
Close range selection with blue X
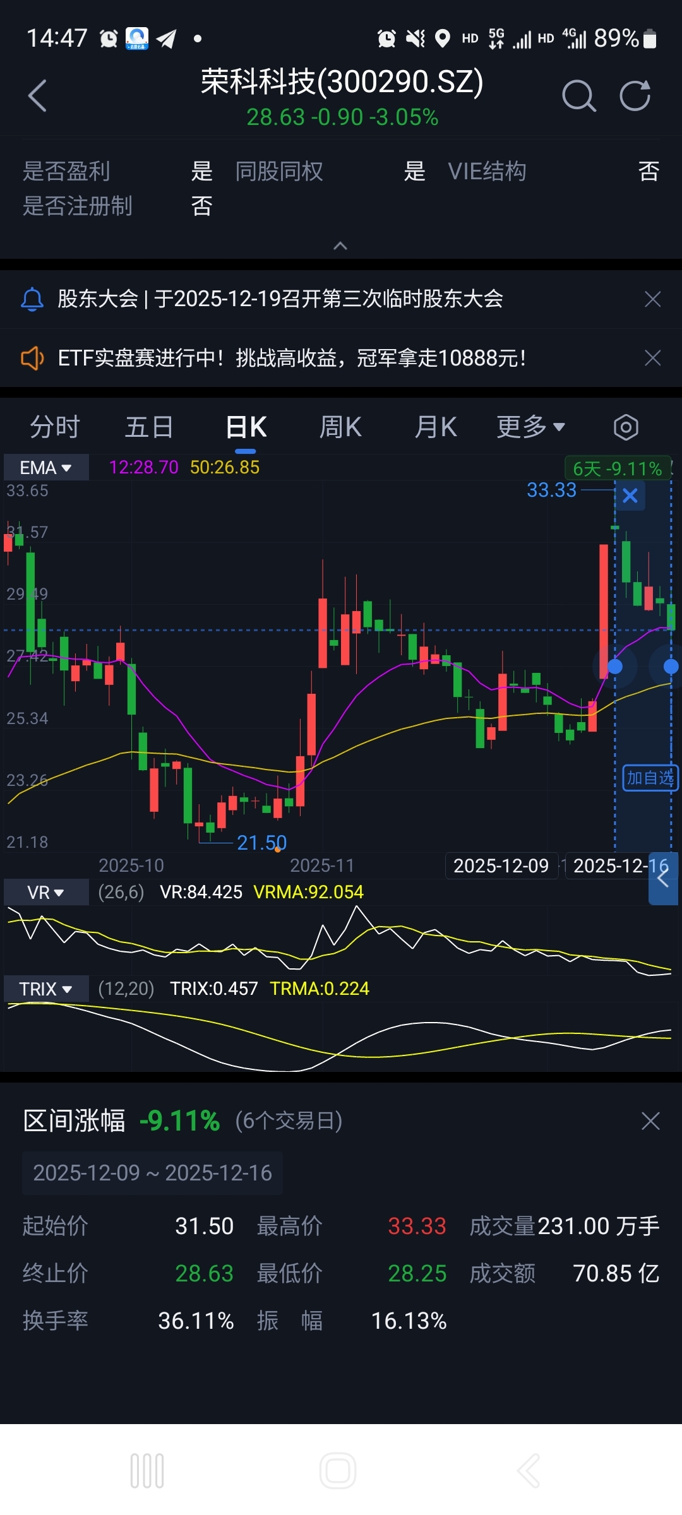coord(630,496)
